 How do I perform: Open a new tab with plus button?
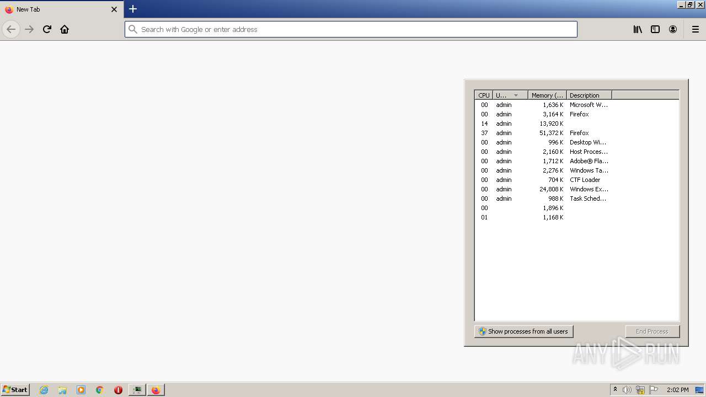pyautogui.click(x=133, y=9)
